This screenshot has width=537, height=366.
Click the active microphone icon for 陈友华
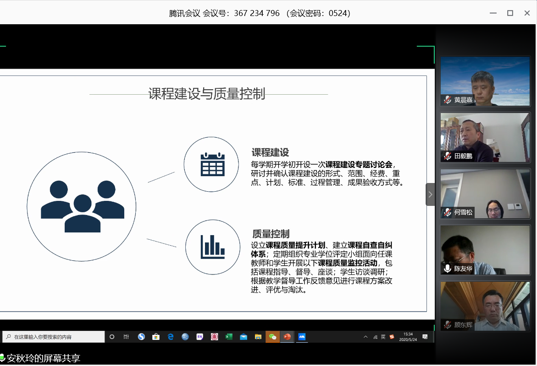[447, 269]
